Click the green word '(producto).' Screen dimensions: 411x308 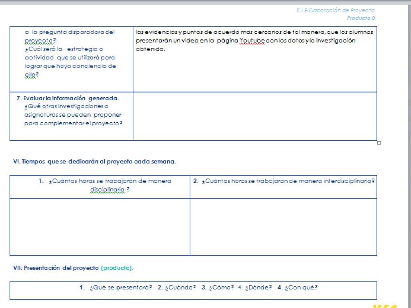[117, 268]
